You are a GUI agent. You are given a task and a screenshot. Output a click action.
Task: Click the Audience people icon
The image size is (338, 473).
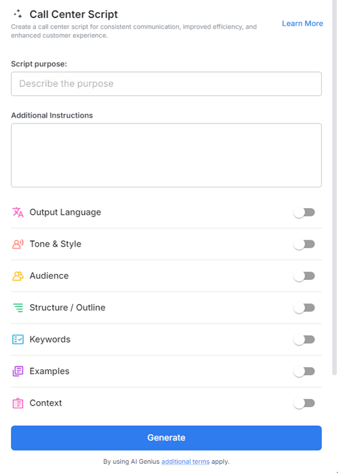(x=18, y=275)
